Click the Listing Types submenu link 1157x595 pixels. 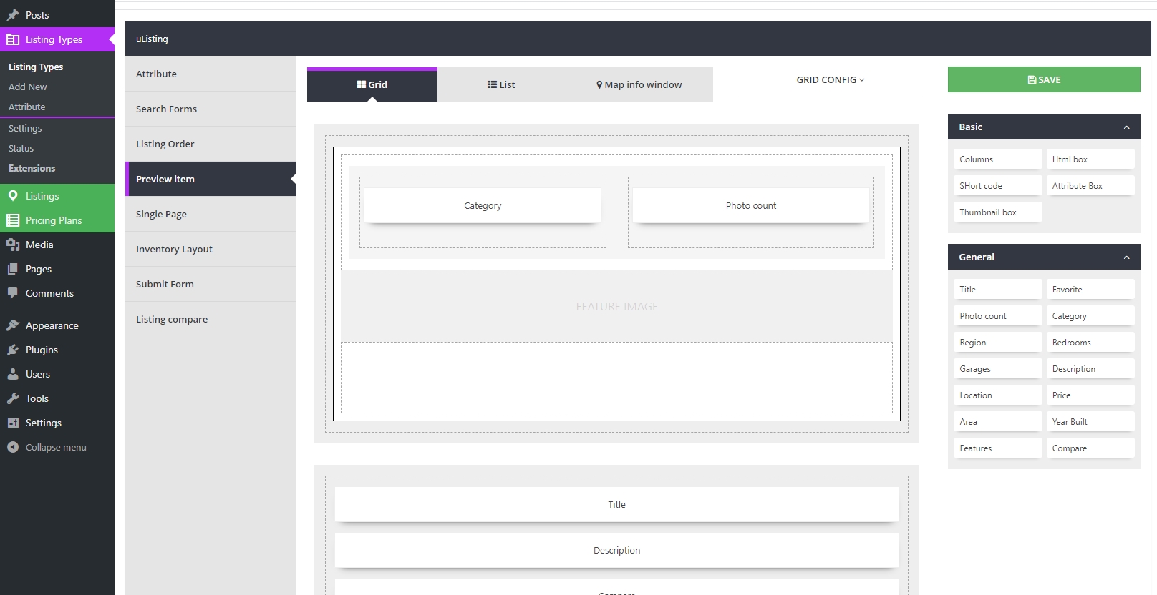36,67
